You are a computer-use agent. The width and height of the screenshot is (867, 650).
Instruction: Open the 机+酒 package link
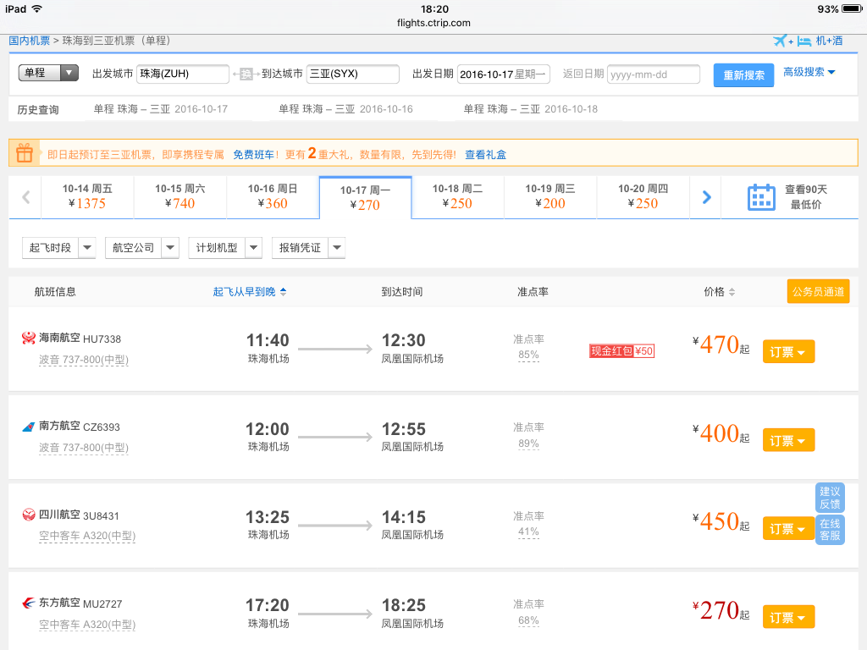(830, 41)
